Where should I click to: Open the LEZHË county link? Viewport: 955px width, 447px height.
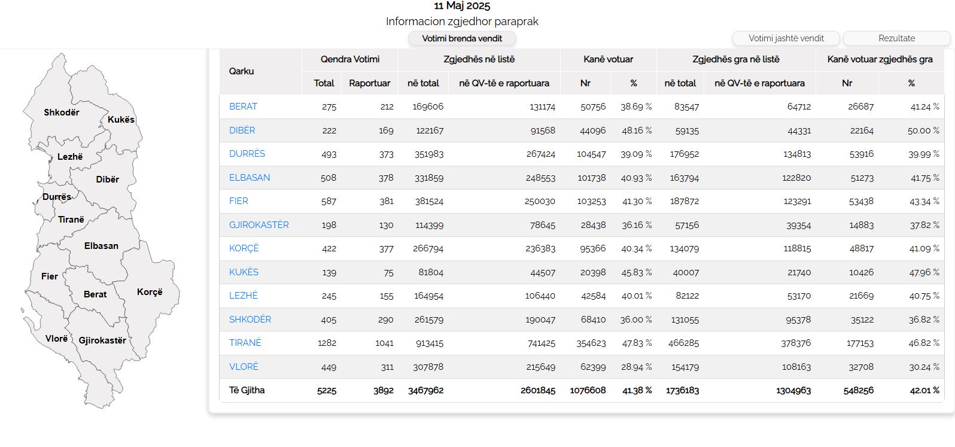(x=243, y=296)
